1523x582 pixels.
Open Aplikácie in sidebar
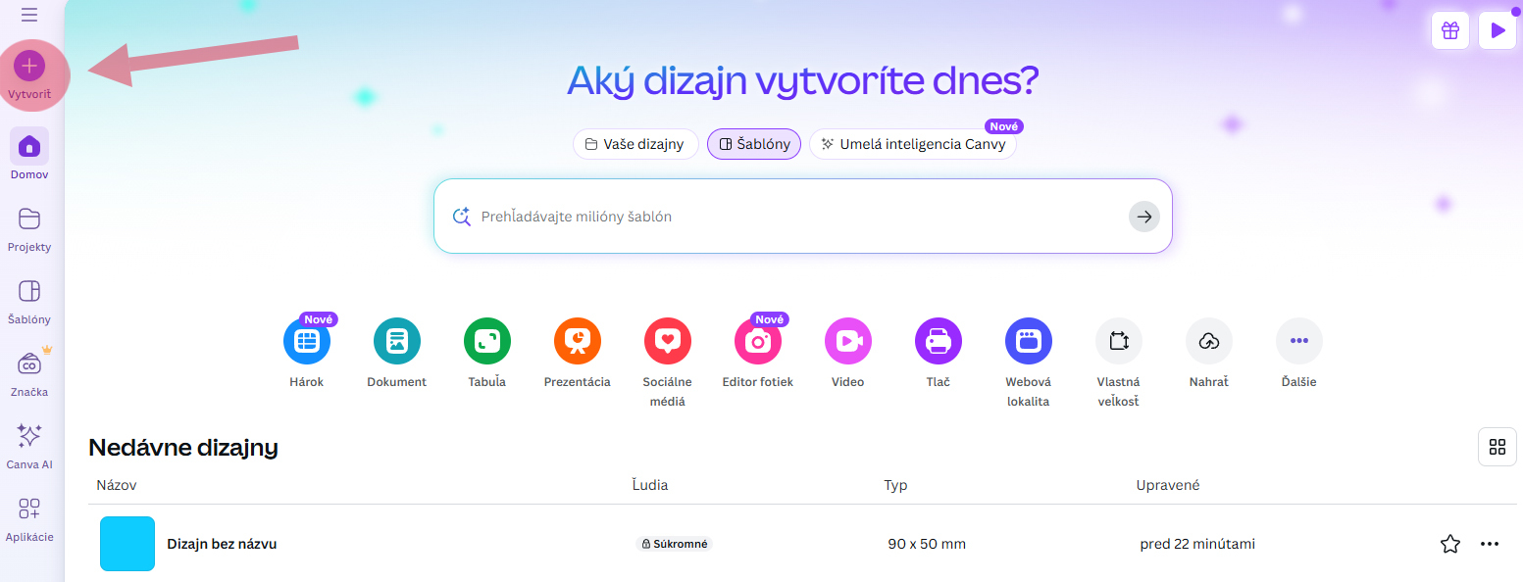click(29, 517)
